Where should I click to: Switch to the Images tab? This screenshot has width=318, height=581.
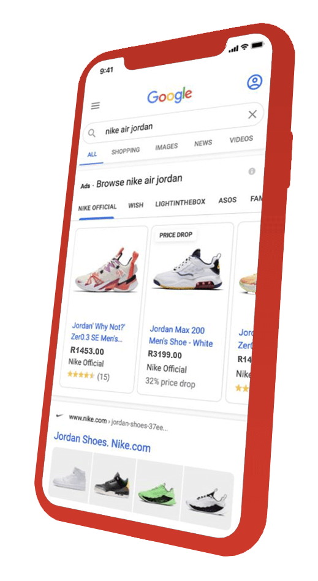click(167, 147)
